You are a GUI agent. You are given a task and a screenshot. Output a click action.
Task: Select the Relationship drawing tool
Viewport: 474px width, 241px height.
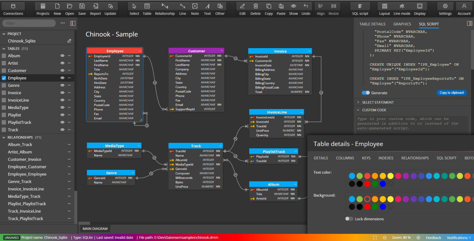click(165, 8)
